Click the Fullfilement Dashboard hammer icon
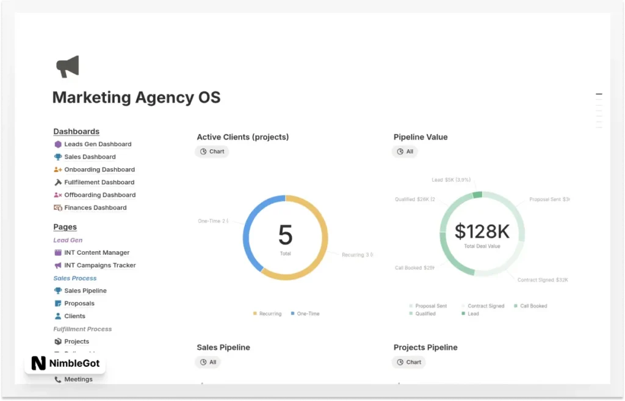Screen dimensions: 625x401 point(58,182)
